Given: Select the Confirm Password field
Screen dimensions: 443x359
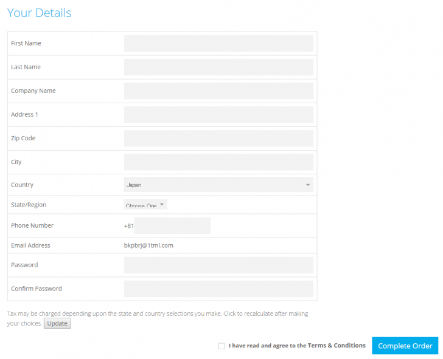Looking at the screenshot, I should [218, 289].
